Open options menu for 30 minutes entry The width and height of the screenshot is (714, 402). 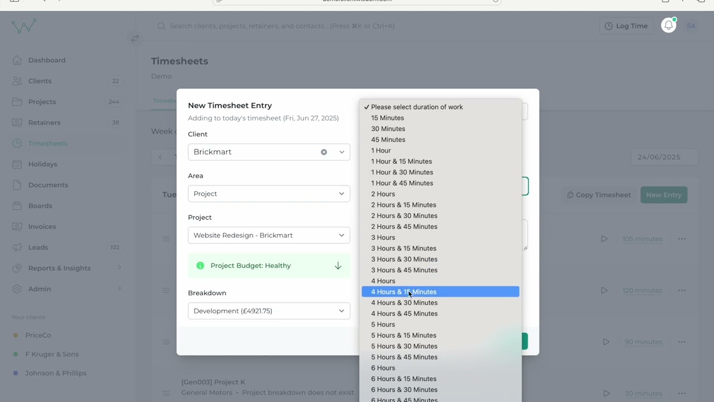click(x=682, y=394)
